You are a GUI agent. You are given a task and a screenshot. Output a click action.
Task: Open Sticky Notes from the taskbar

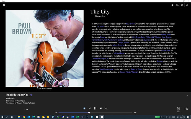click(48, 117)
